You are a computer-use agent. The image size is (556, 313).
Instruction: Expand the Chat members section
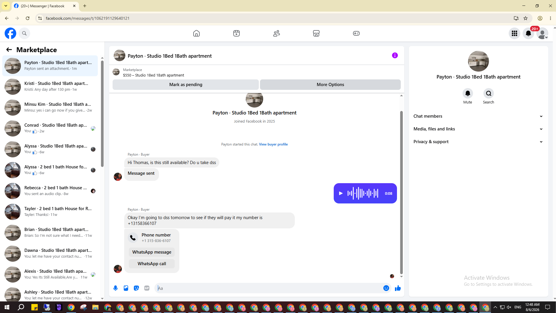[478, 116]
